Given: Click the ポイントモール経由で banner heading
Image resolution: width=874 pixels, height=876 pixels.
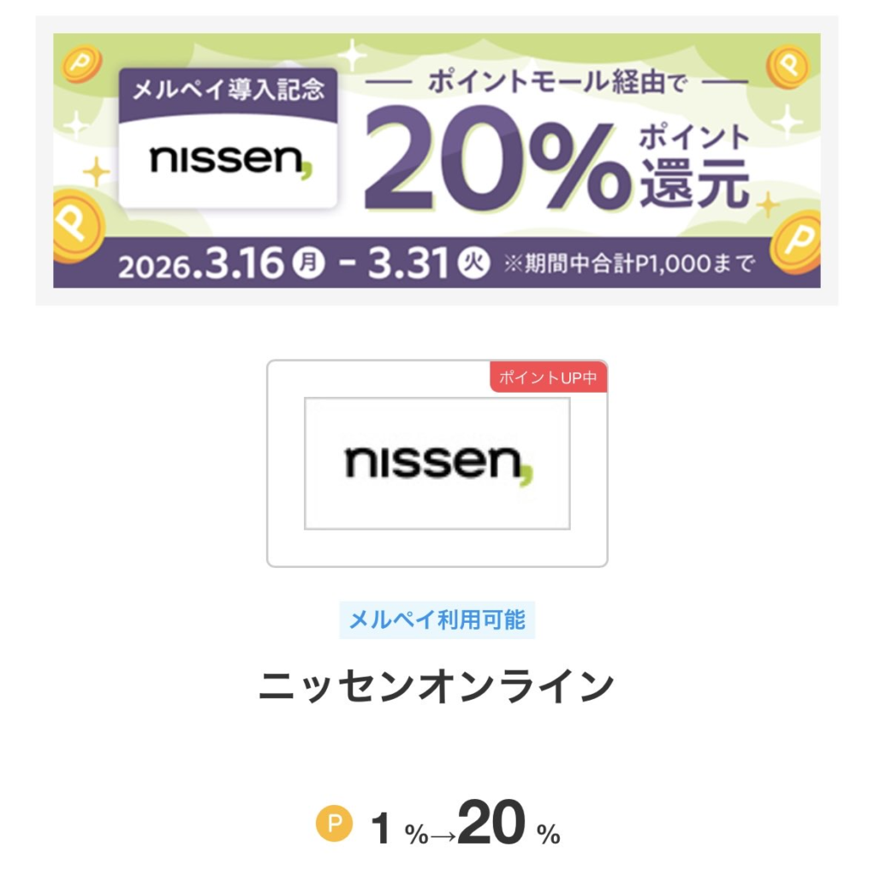Looking at the screenshot, I should [556, 83].
